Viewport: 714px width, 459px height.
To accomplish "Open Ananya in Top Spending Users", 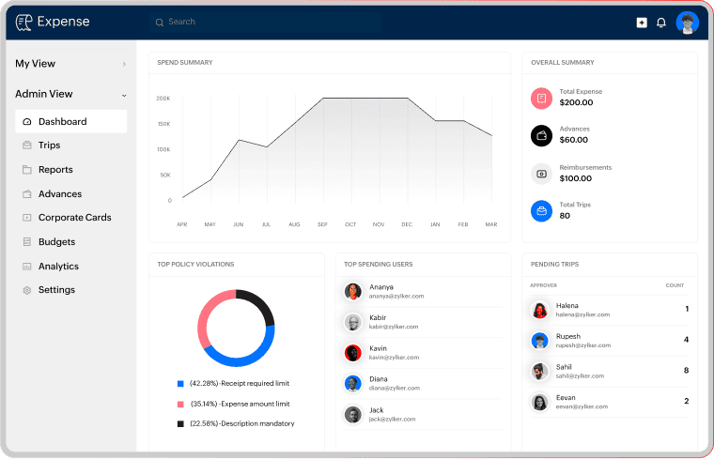I will pos(382,291).
